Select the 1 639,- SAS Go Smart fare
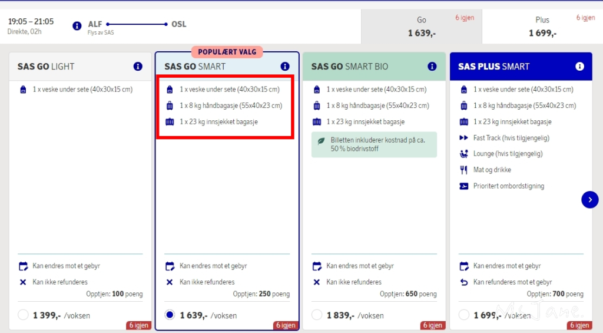603x333 pixels. 170,315
